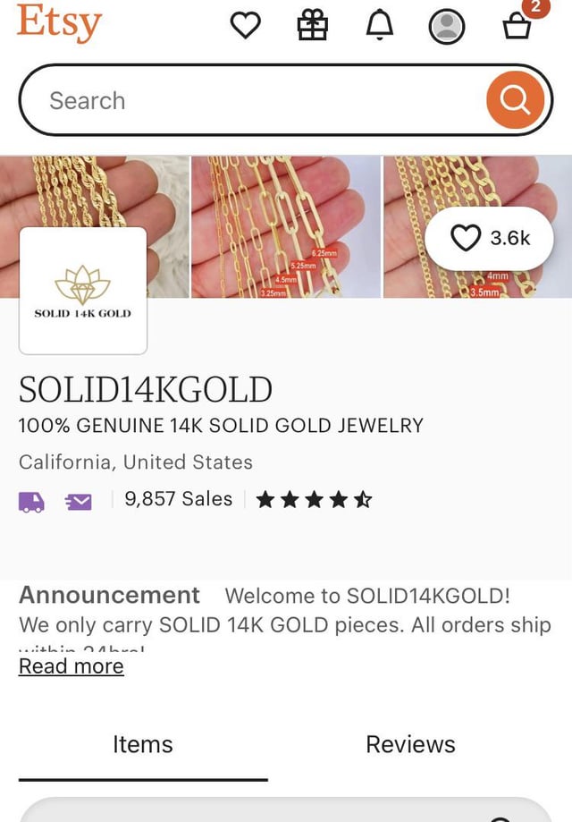Click the SOLID14KGOLD shop name
572x822 pixels.
pyautogui.click(x=145, y=389)
